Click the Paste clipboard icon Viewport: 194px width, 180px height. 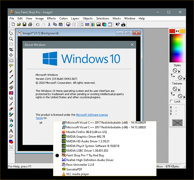(61, 24)
